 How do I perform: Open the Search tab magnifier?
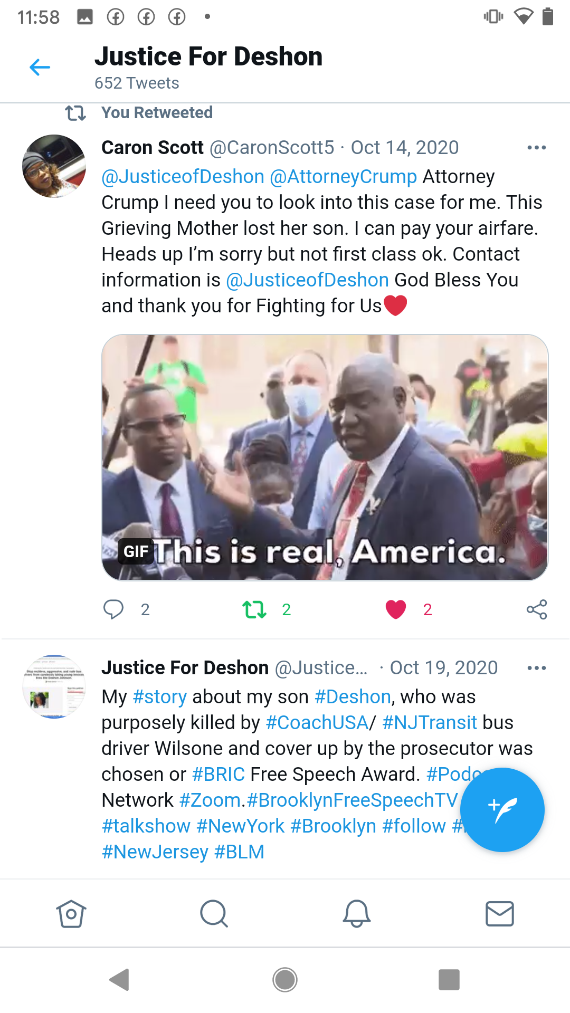(214, 913)
